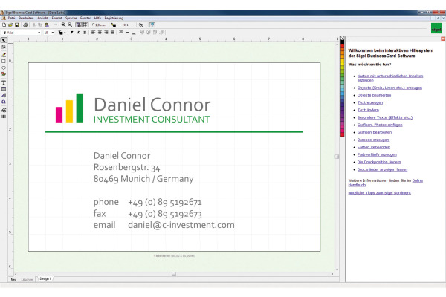The width and height of the screenshot is (446, 297).
Task: Click the Zoom in magnifier icon
Action: tap(62, 25)
